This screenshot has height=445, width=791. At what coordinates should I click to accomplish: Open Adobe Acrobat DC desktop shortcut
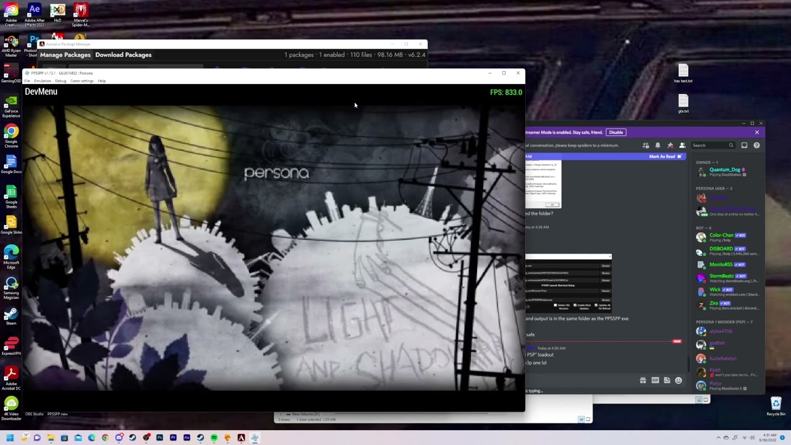[11, 378]
